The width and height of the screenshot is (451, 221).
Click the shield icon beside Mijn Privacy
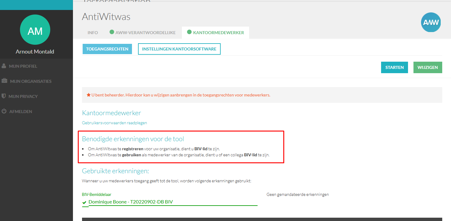(4, 96)
